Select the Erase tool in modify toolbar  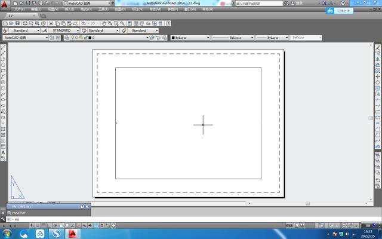click(x=378, y=48)
